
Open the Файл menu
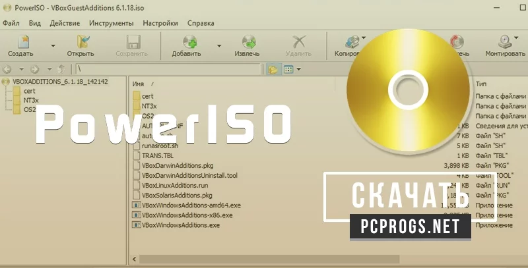tap(11, 23)
